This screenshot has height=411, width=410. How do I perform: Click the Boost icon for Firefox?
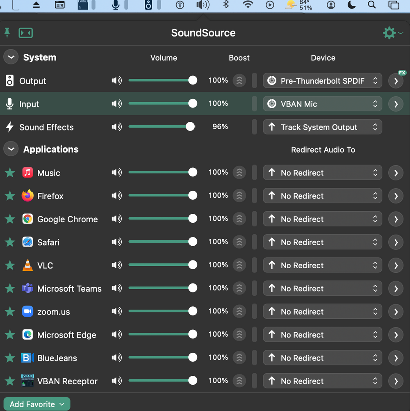coord(239,196)
